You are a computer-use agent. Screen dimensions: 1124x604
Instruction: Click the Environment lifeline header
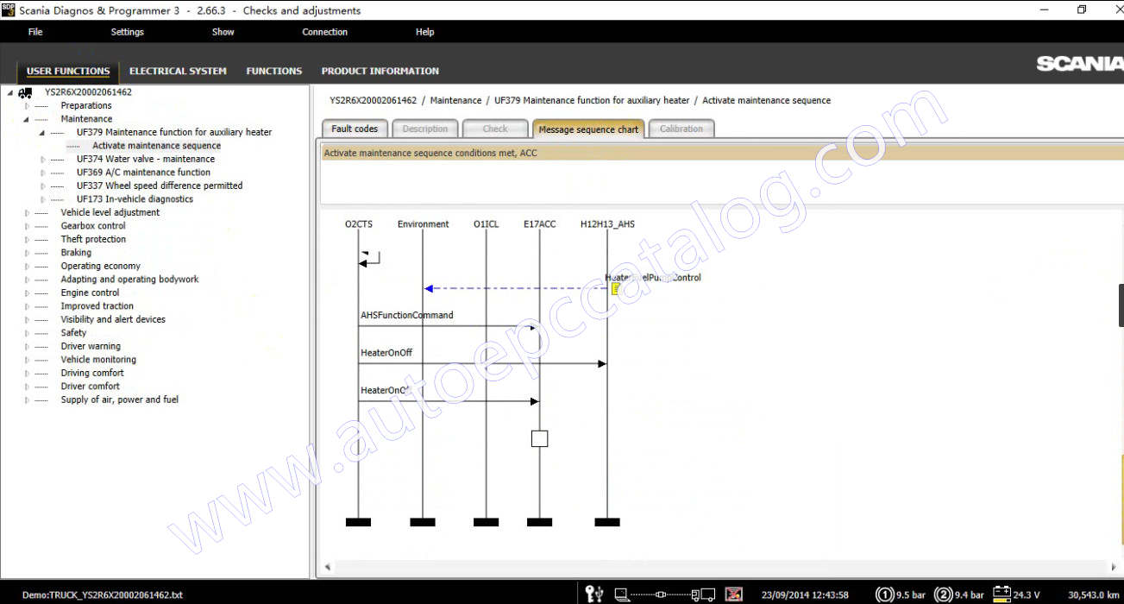[423, 224]
